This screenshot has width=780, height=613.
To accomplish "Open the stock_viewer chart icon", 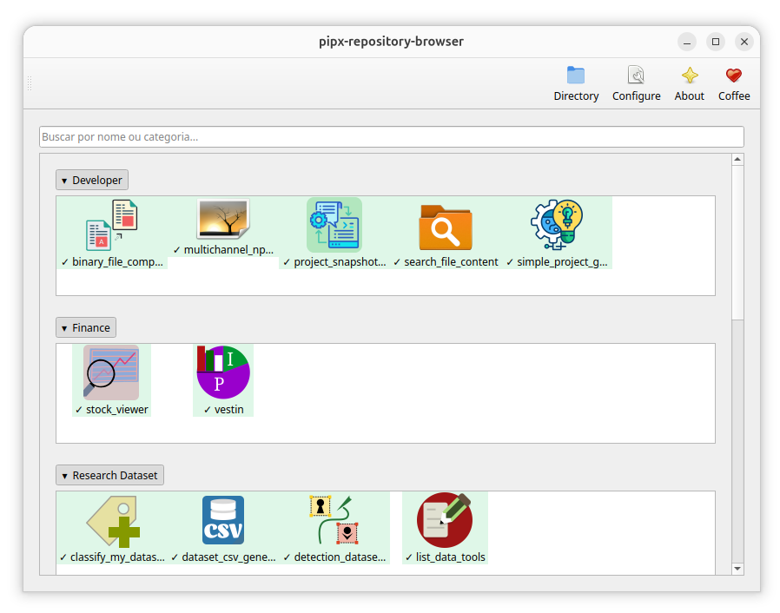I will (111, 372).
